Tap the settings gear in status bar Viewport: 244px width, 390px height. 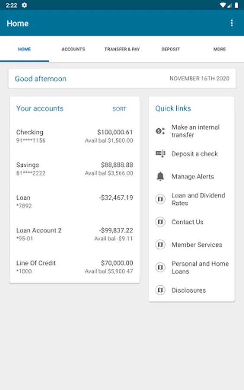24,5
